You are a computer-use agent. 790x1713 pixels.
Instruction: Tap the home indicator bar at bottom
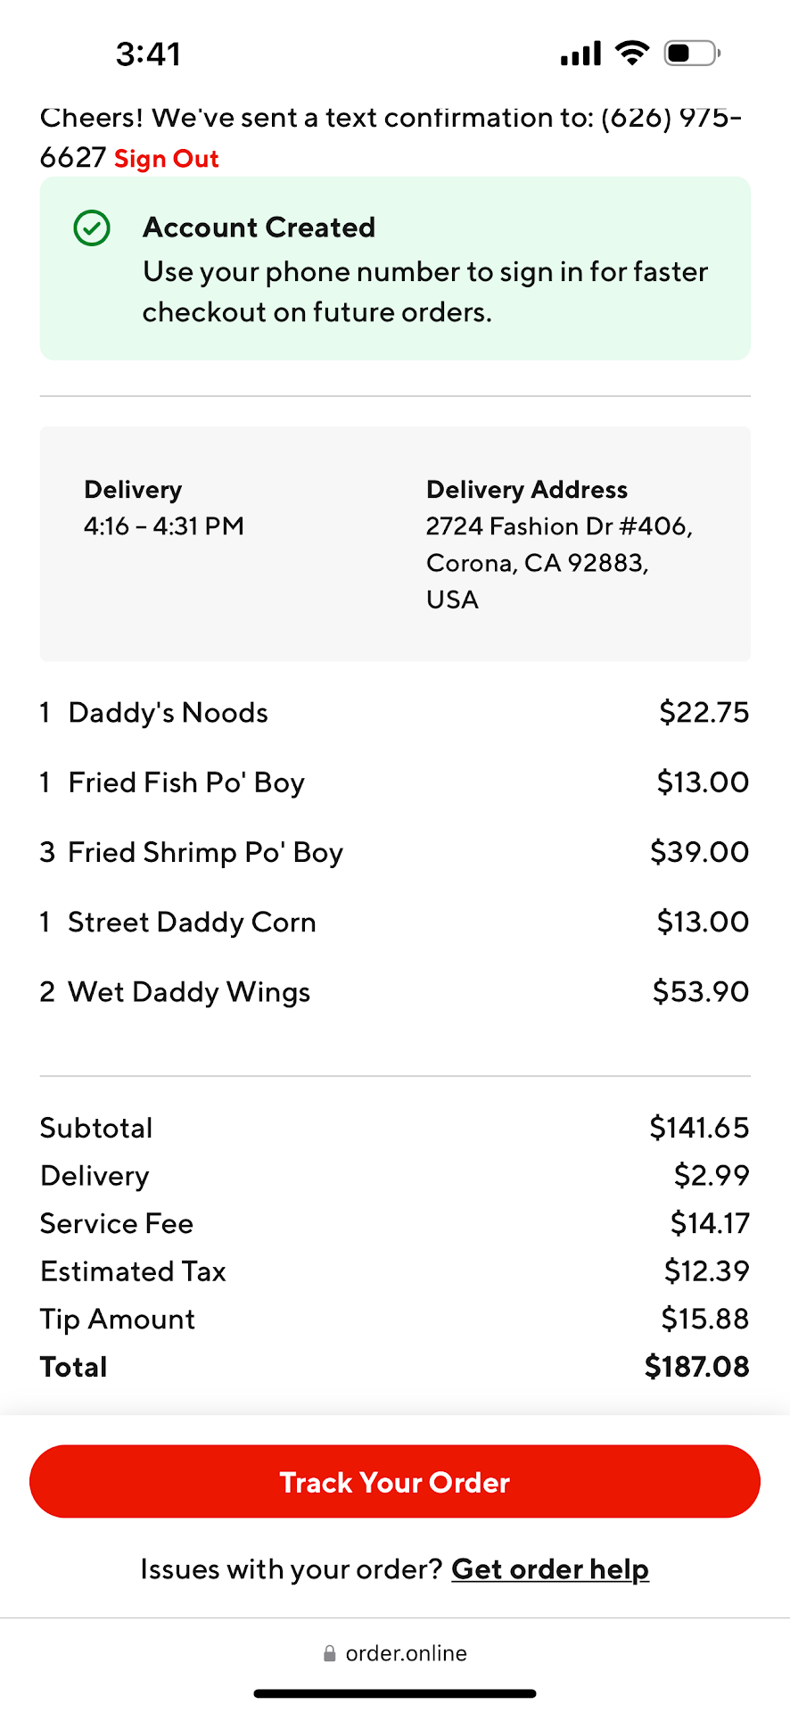click(395, 1692)
